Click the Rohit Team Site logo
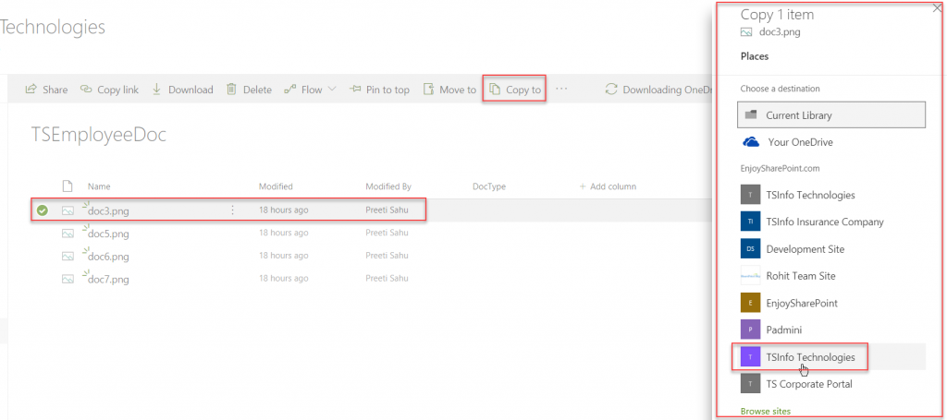Viewport: 947px width, 420px height. click(750, 276)
